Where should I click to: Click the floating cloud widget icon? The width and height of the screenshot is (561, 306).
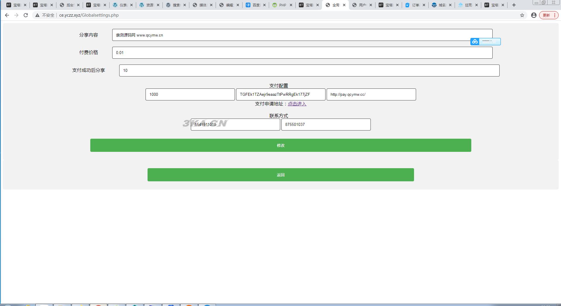tap(475, 42)
